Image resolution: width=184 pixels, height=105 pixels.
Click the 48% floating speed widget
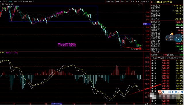[x=178, y=38]
